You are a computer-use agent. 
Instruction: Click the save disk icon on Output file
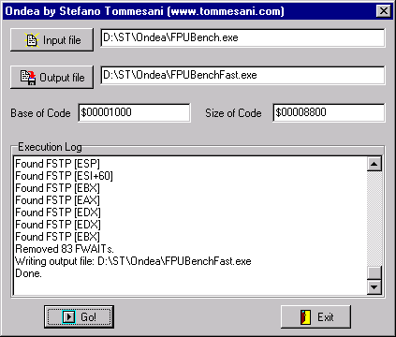(28, 78)
